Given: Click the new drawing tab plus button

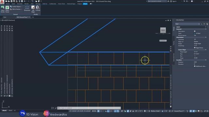Looking at the screenshot, I should [x=33, y=17].
